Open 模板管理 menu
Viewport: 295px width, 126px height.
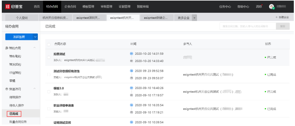[88, 7]
